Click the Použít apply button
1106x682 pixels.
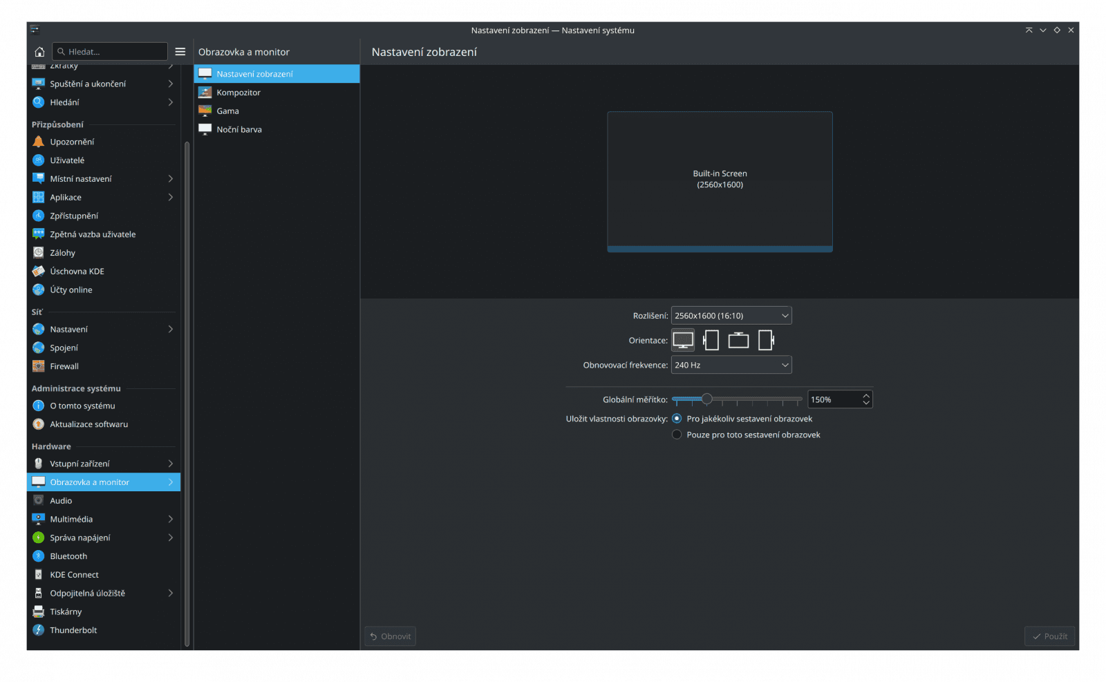(1049, 636)
